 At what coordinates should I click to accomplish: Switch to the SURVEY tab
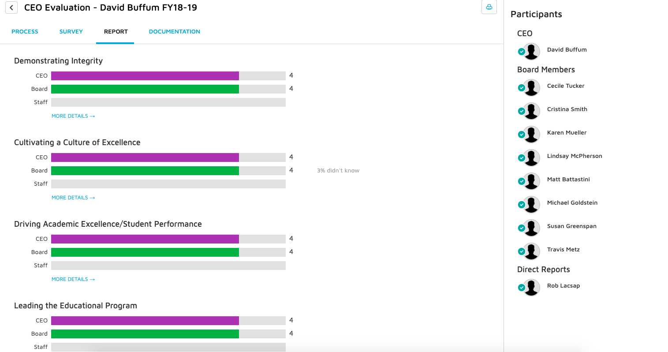pyautogui.click(x=71, y=32)
